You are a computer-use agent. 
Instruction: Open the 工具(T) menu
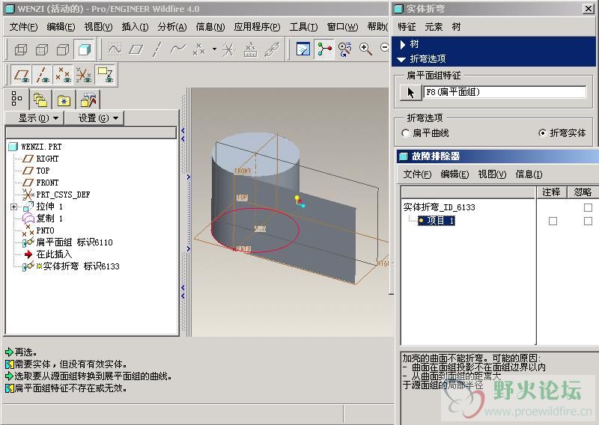[303, 27]
